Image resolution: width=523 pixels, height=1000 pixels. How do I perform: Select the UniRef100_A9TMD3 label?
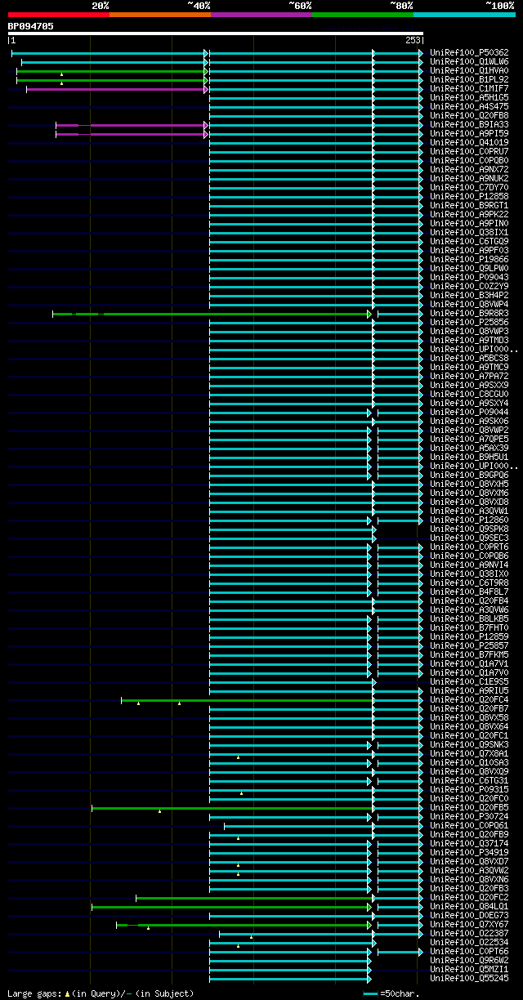pyautogui.click(x=469, y=341)
